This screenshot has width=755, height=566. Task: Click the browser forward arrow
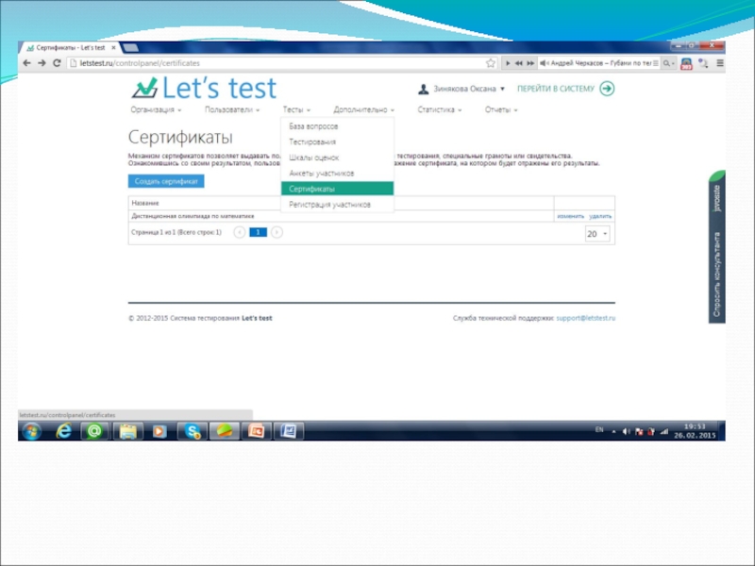[x=42, y=63]
